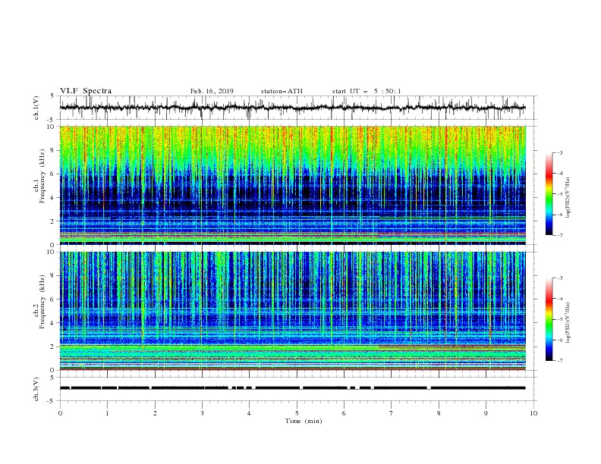The image size is (601, 464).
Task: Click the ch.2 spectrogram color scale bar
Action: point(549,319)
